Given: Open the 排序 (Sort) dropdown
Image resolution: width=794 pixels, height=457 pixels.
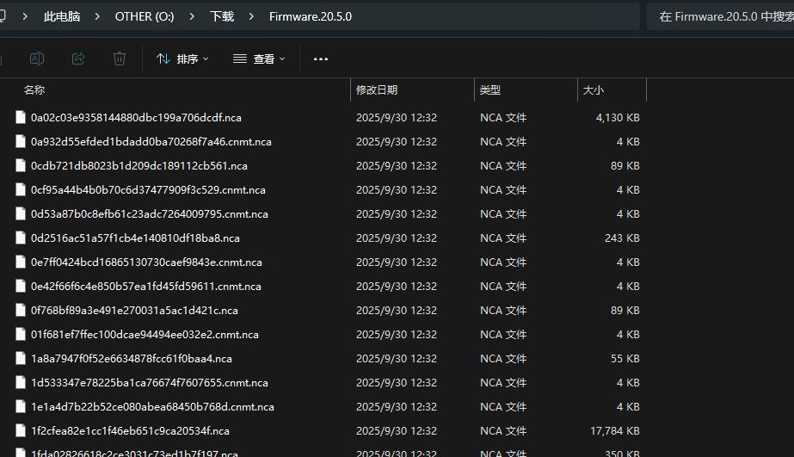Looking at the screenshot, I should pos(182,59).
